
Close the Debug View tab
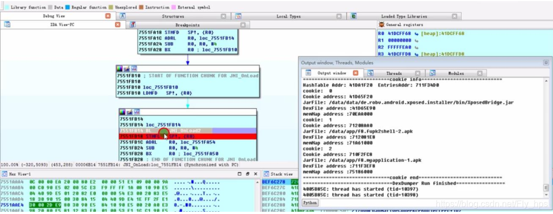pos(108,16)
